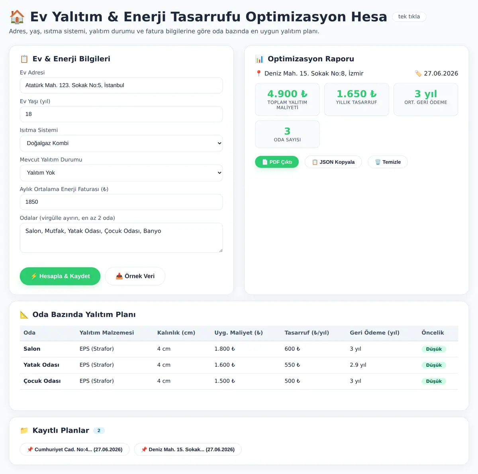Click the clipboard icon in JSON Kopyala button
The width and height of the screenshot is (478, 474).
coord(315,162)
